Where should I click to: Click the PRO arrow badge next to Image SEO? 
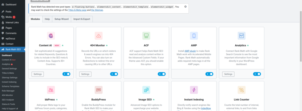coord(154,99)
